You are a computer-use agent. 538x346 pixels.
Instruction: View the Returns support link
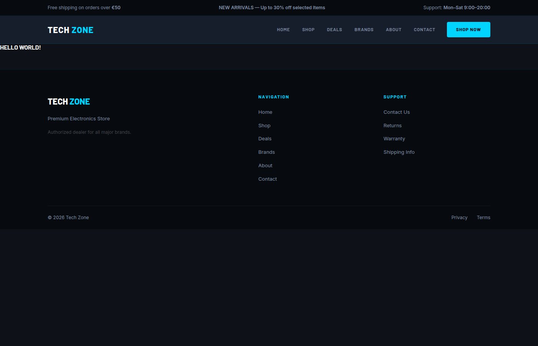tap(392, 126)
